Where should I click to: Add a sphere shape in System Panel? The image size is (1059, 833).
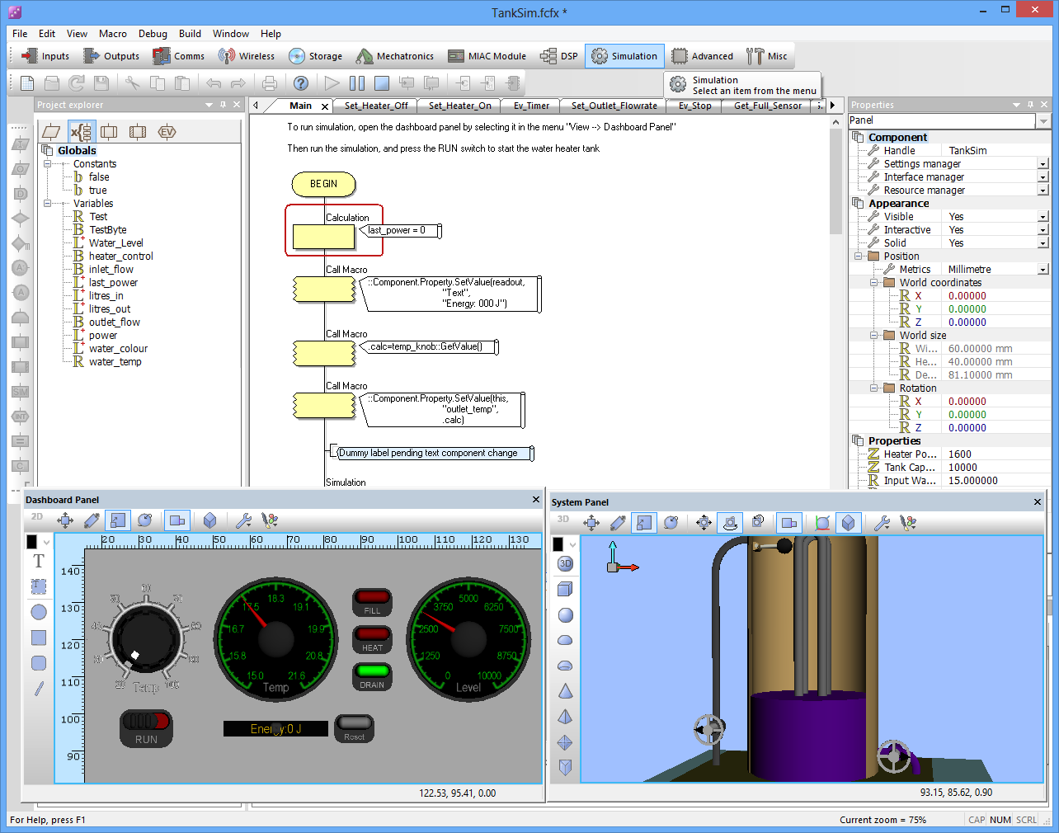tap(565, 614)
